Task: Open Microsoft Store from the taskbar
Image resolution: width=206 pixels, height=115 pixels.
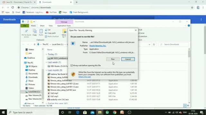Action: pos(85,112)
